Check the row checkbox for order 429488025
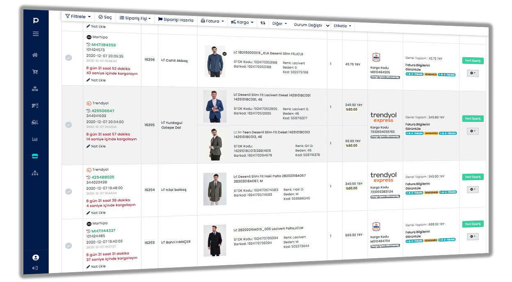This screenshot has width=512, height=282. point(69,192)
